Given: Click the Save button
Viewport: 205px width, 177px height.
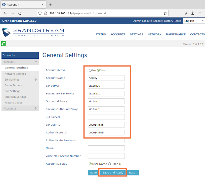Looking at the screenshot, I should coord(93,172).
